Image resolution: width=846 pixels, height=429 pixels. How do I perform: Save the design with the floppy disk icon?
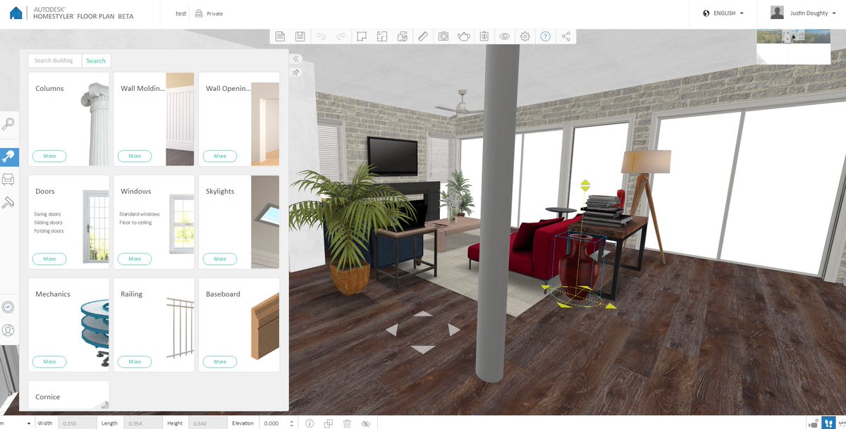(x=300, y=36)
